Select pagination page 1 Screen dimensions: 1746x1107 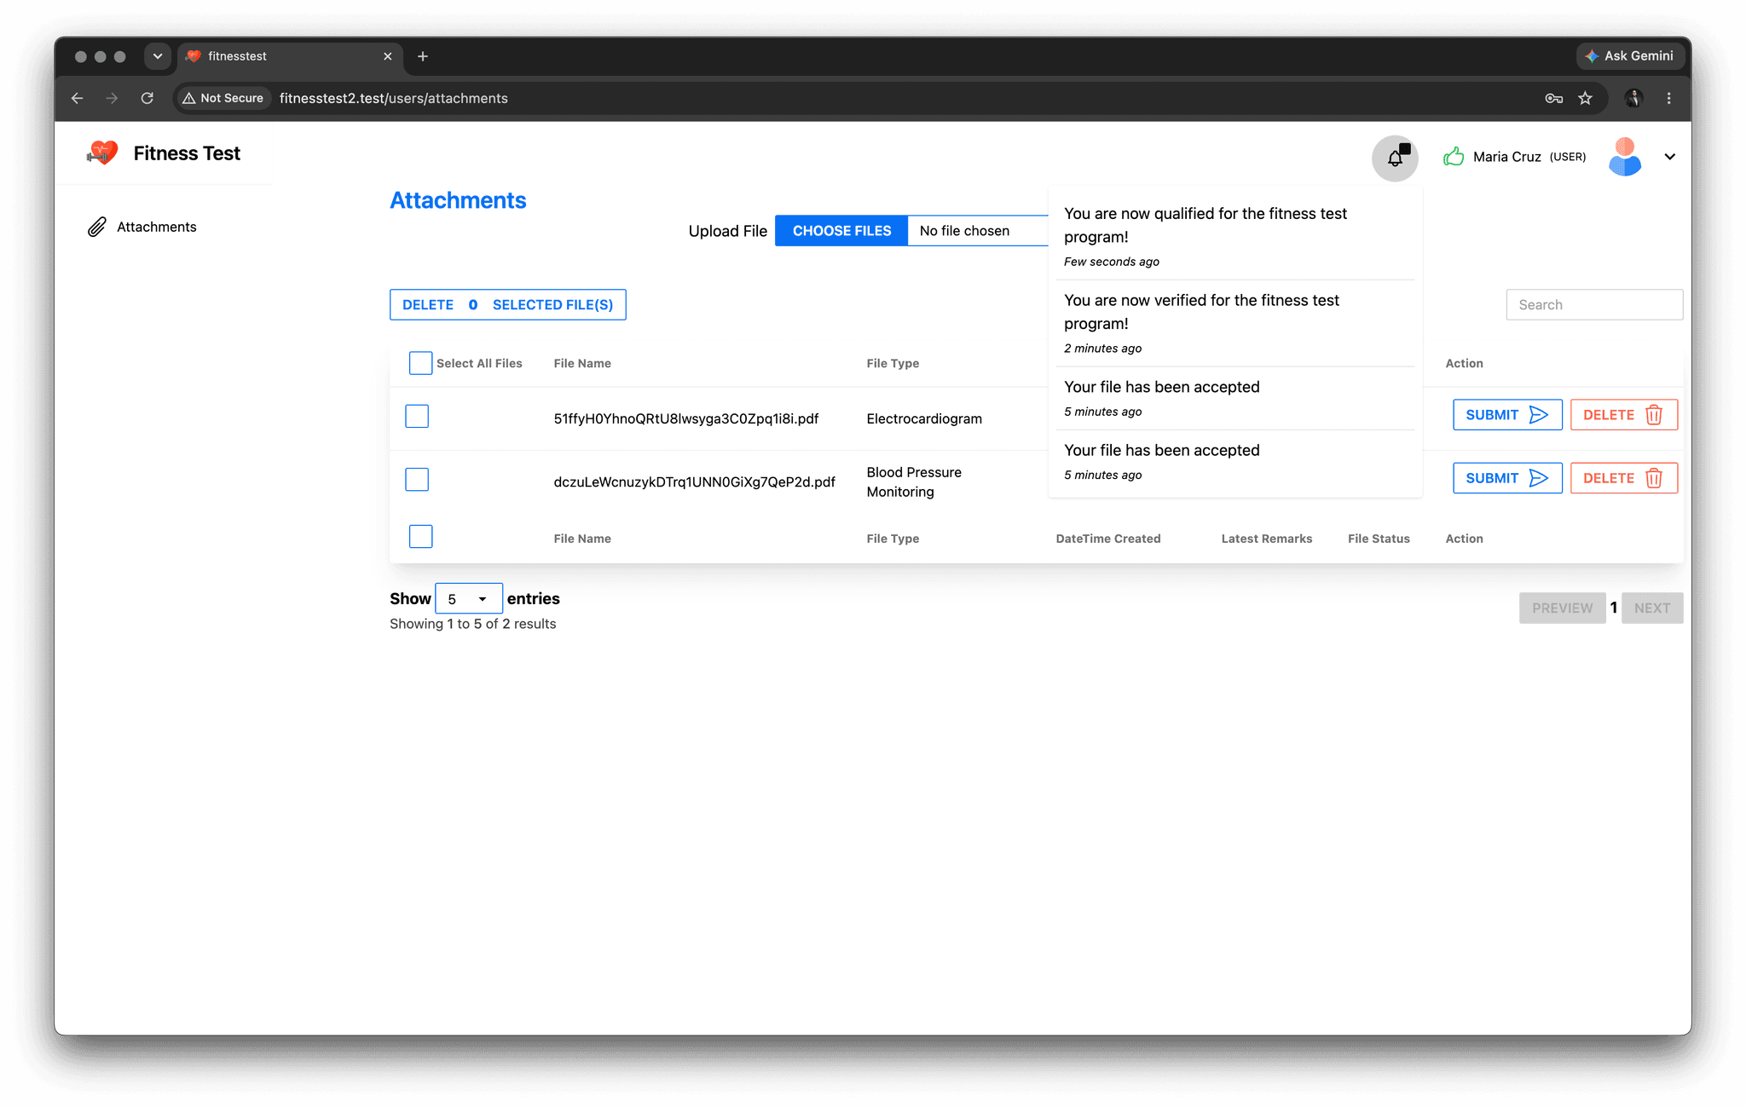(x=1614, y=608)
